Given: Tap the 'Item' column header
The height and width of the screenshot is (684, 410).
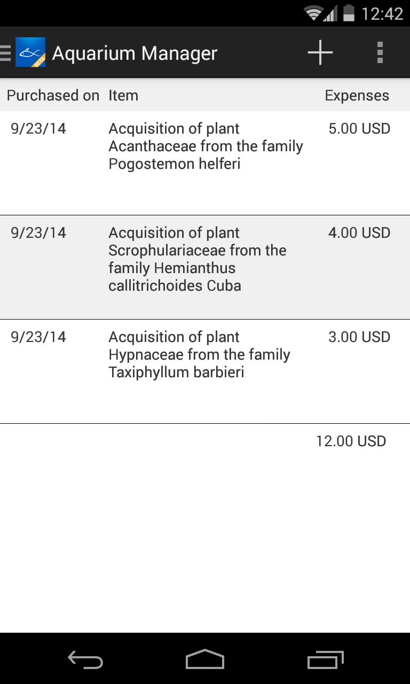Looking at the screenshot, I should [123, 96].
